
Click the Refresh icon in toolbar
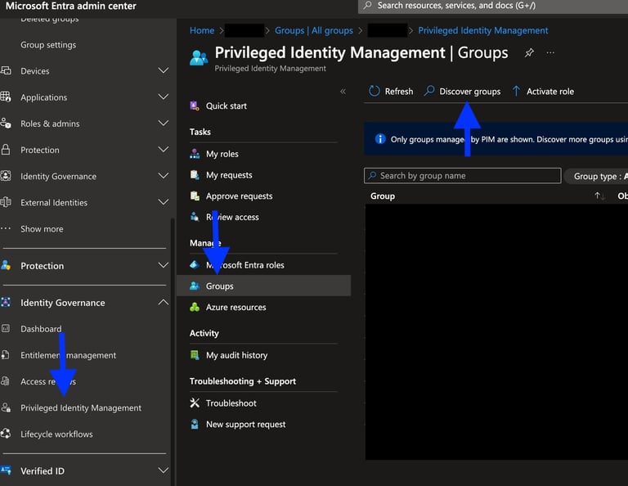tap(374, 92)
